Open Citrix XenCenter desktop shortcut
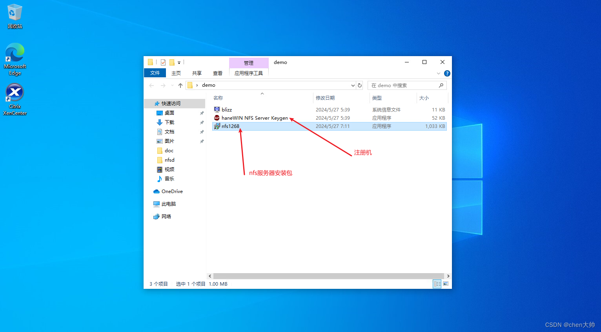 pos(15,99)
